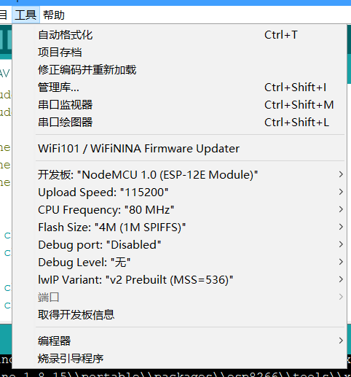Close the 工具 tools menu tab
This screenshot has height=377, width=351.
click(25, 15)
